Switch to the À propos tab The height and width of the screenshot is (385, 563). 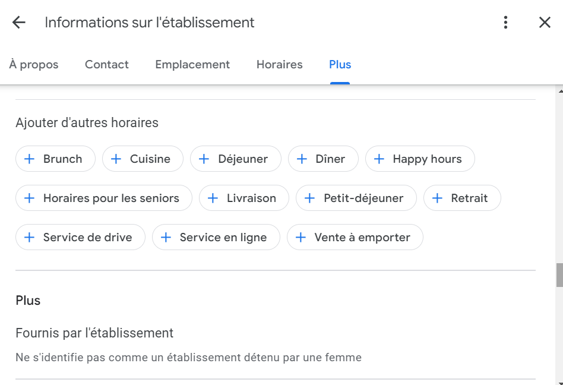[x=34, y=65]
